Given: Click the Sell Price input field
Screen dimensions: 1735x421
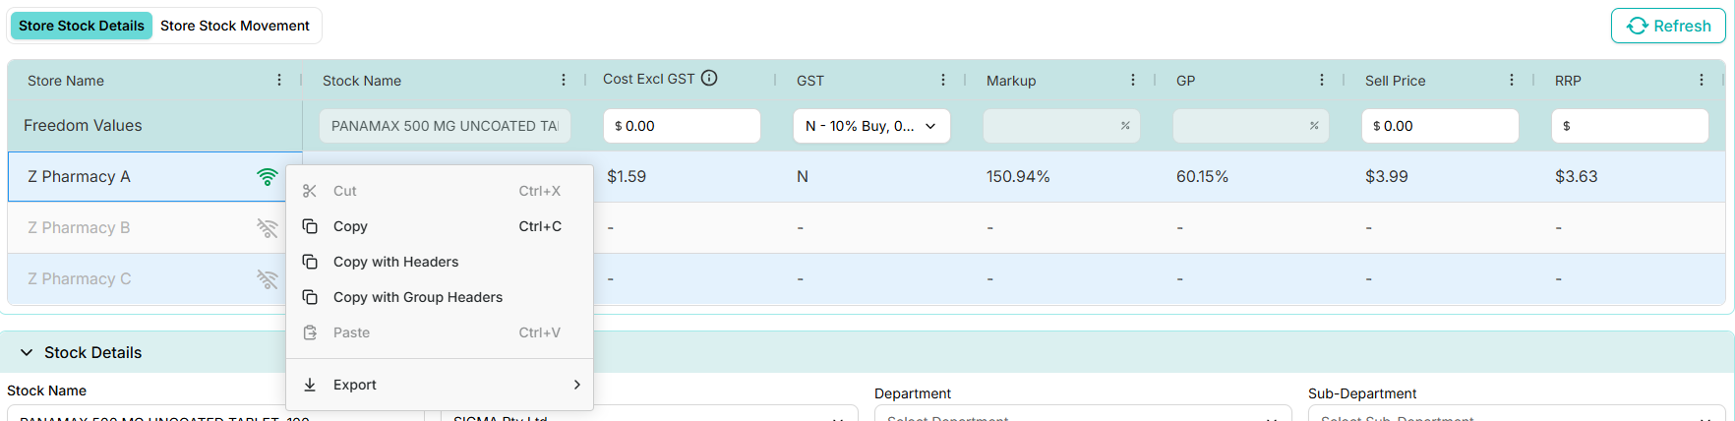Looking at the screenshot, I should (1441, 126).
